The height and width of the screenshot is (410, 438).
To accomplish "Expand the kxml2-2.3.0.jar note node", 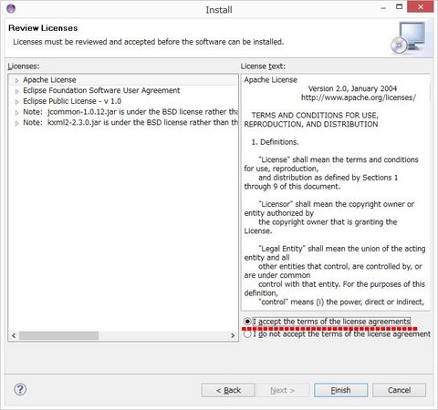I will pyautogui.click(x=16, y=123).
